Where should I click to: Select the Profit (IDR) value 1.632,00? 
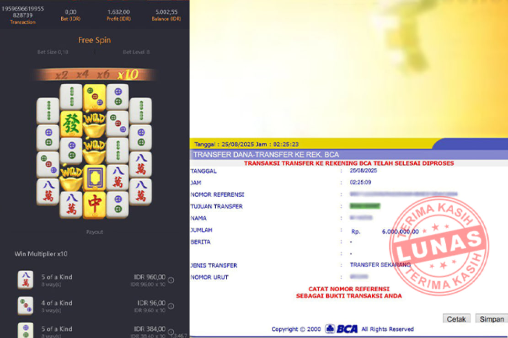pyautogui.click(x=118, y=12)
